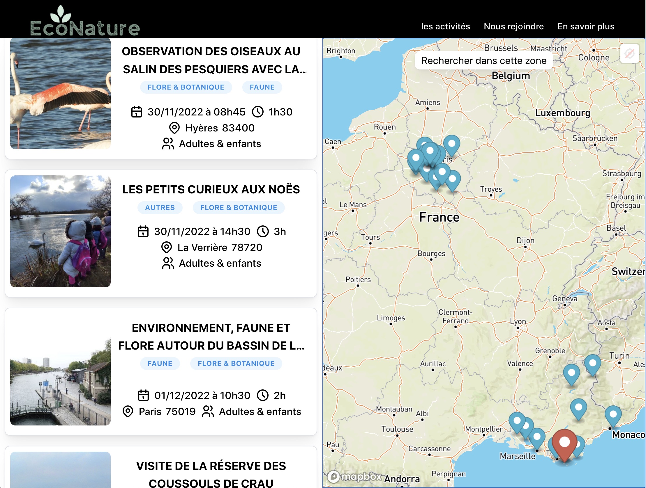
Task: Select the red highlighted map marker near Toulon
Action: click(564, 446)
